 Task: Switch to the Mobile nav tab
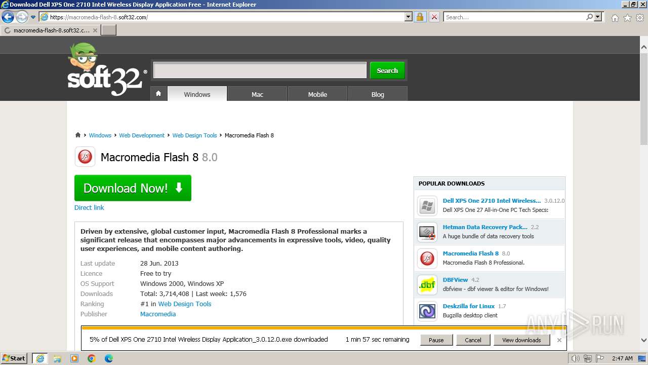[x=317, y=94]
